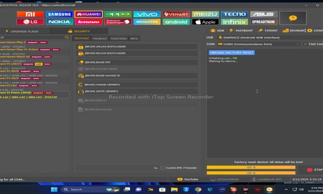The image size is (323, 194).
Task: Open the FASTBOOT sub-tab
Action: pyautogui.click(x=100, y=38)
